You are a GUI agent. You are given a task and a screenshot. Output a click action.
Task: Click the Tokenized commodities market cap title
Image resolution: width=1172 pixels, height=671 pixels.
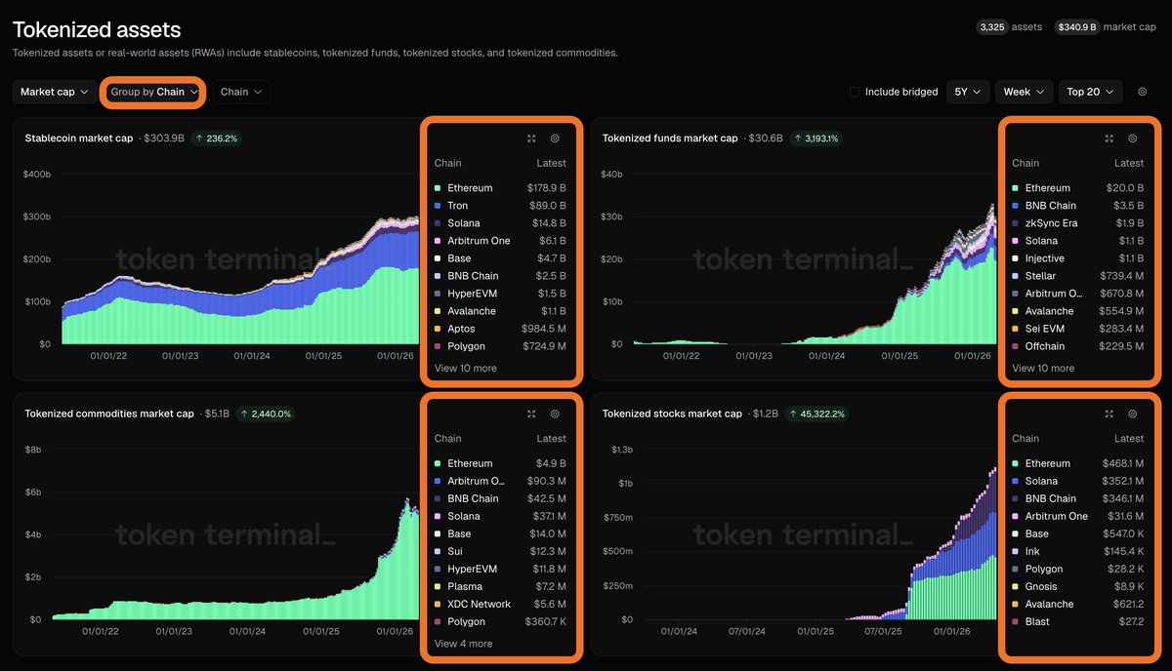109,414
